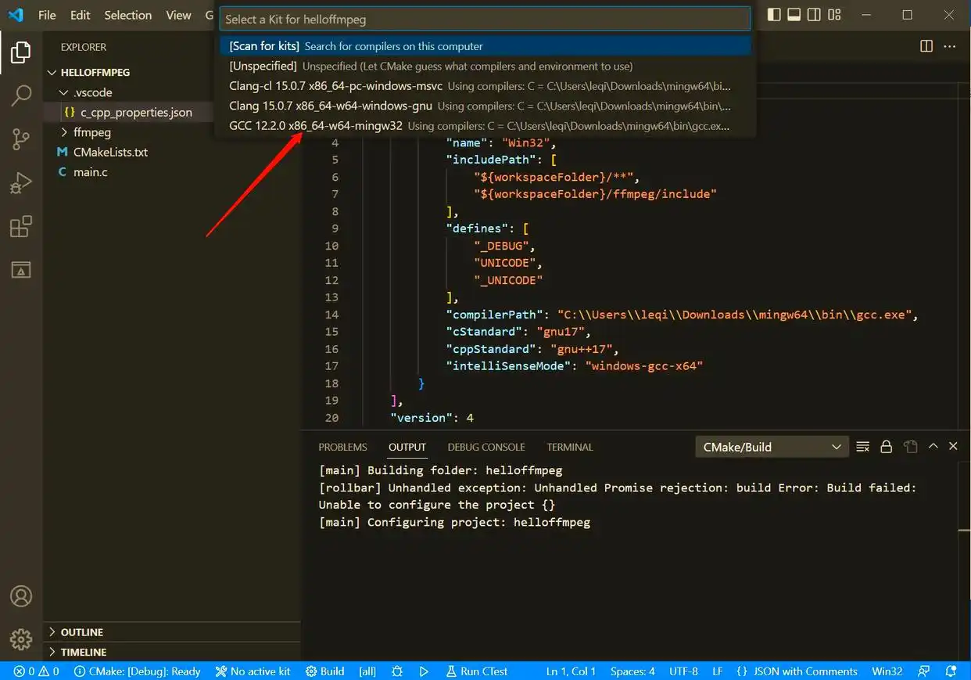The height and width of the screenshot is (680, 971).
Task: Click the Accounts icon in activity bar
Action: (x=21, y=595)
